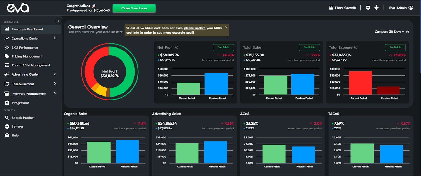Image resolution: width=421 pixels, height=176 pixels.
Task: Click See Details on the Total Expense card
Action: pos(395,47)
